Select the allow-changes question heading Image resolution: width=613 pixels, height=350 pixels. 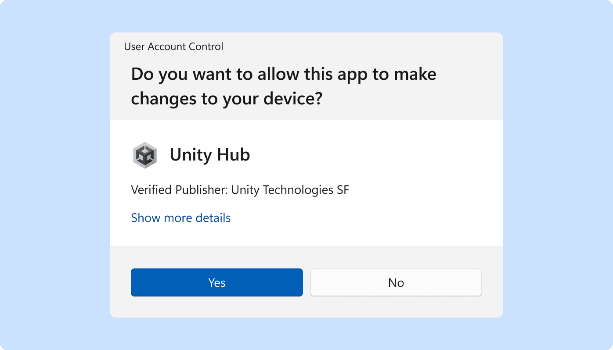[x=283, y=86]
